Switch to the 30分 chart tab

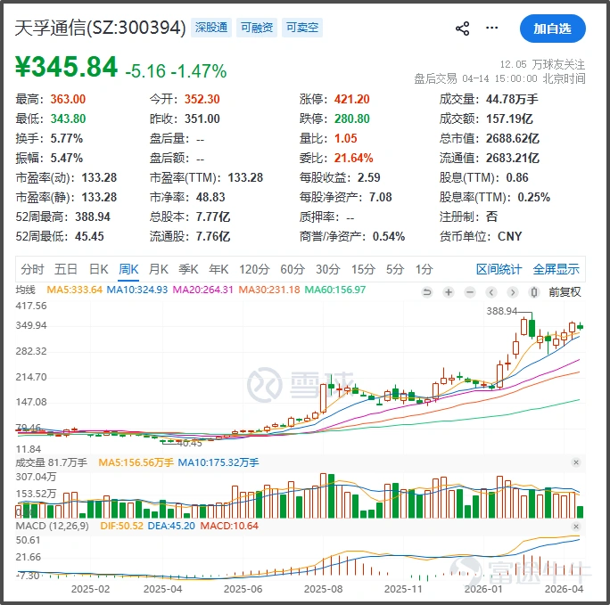point(328,269)
